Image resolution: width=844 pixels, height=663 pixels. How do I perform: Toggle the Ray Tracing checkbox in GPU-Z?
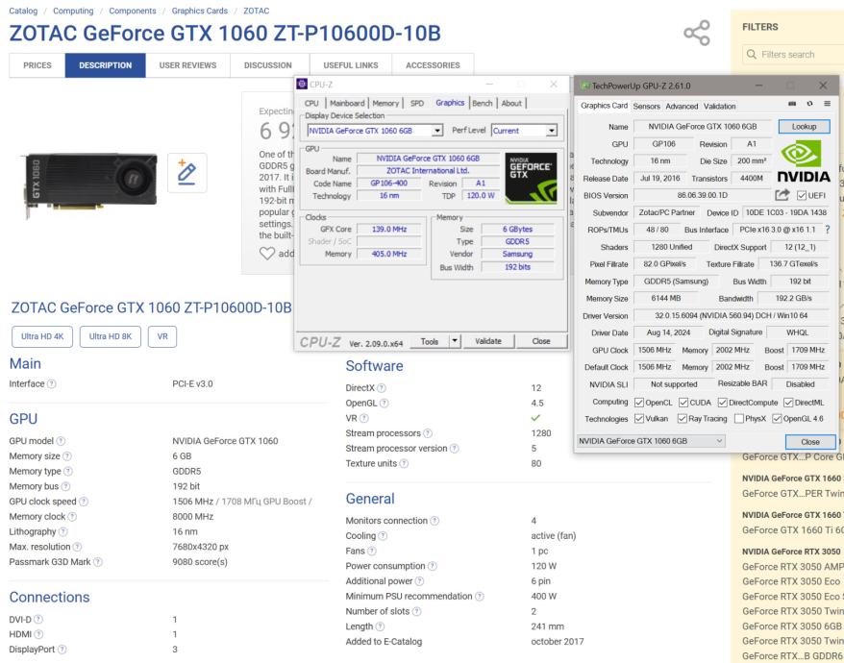coord(682,418)
